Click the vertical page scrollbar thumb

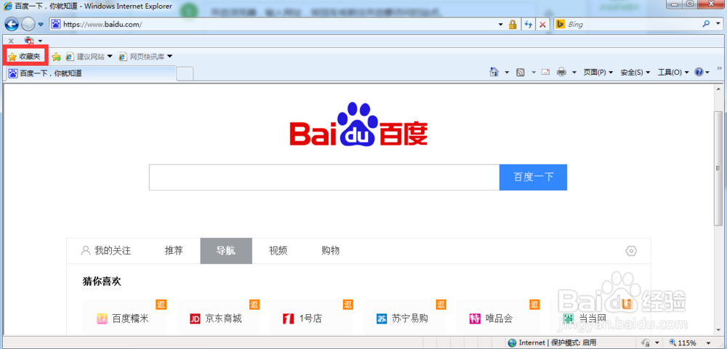tap(718, 168)
